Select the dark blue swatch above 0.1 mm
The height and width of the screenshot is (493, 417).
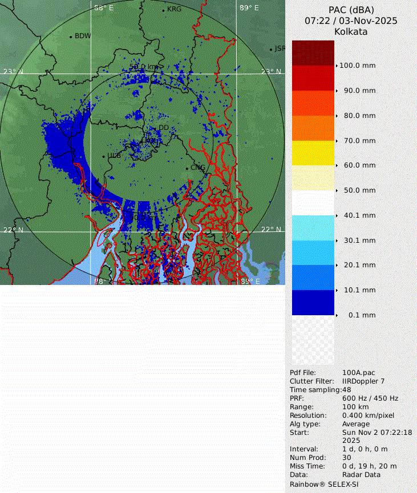(x=313, y=302)
